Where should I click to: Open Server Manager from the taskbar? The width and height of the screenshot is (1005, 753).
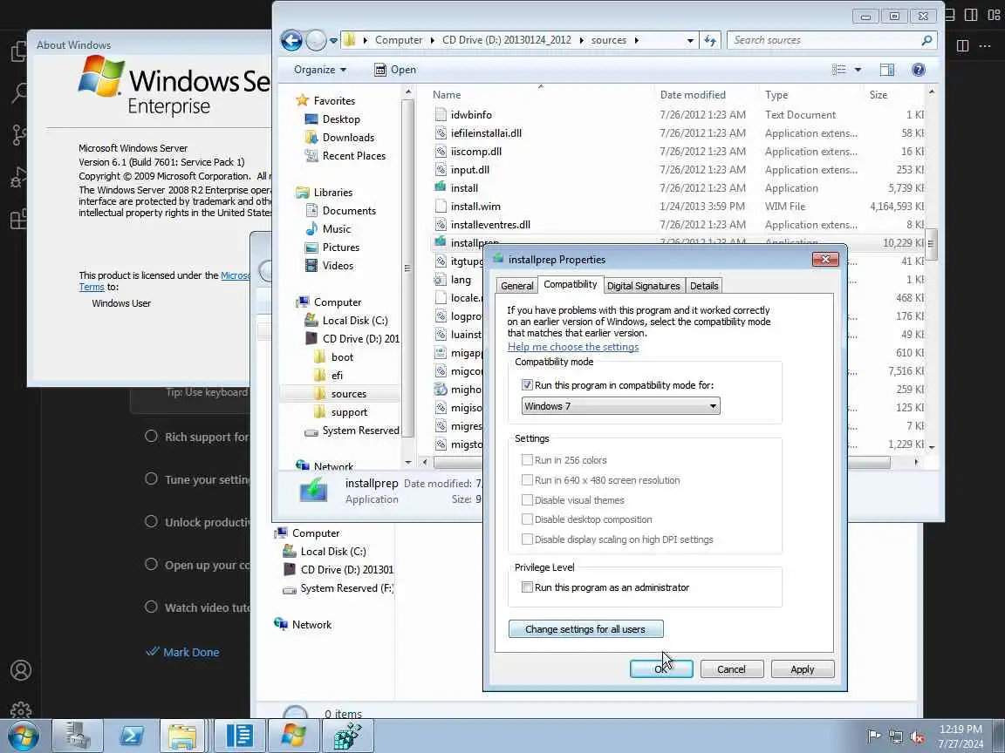click(x=77, y=736)
